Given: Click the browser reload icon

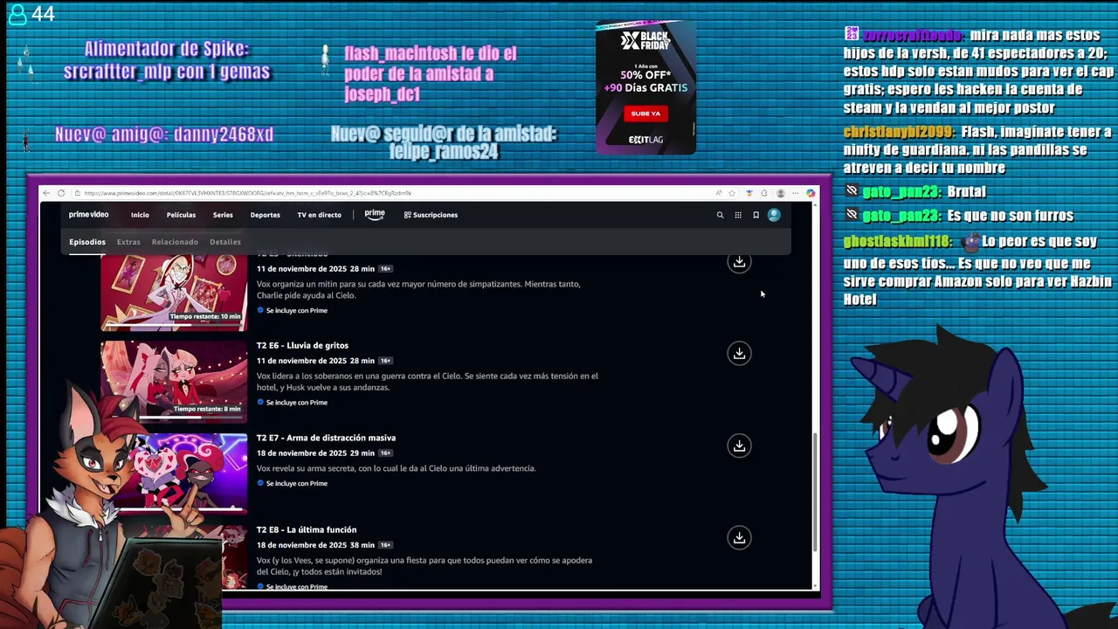Looking at the screenshot, I should click(61, 193).
